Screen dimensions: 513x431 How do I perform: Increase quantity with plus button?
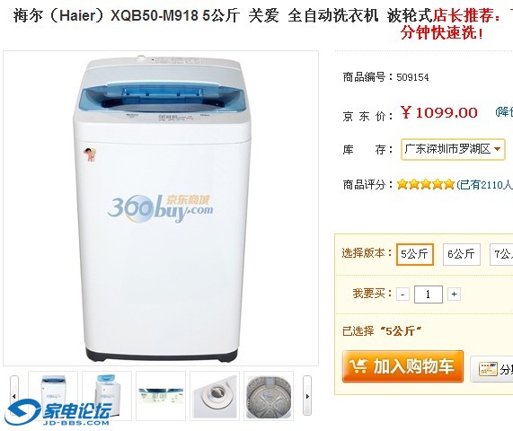[454, 295]
